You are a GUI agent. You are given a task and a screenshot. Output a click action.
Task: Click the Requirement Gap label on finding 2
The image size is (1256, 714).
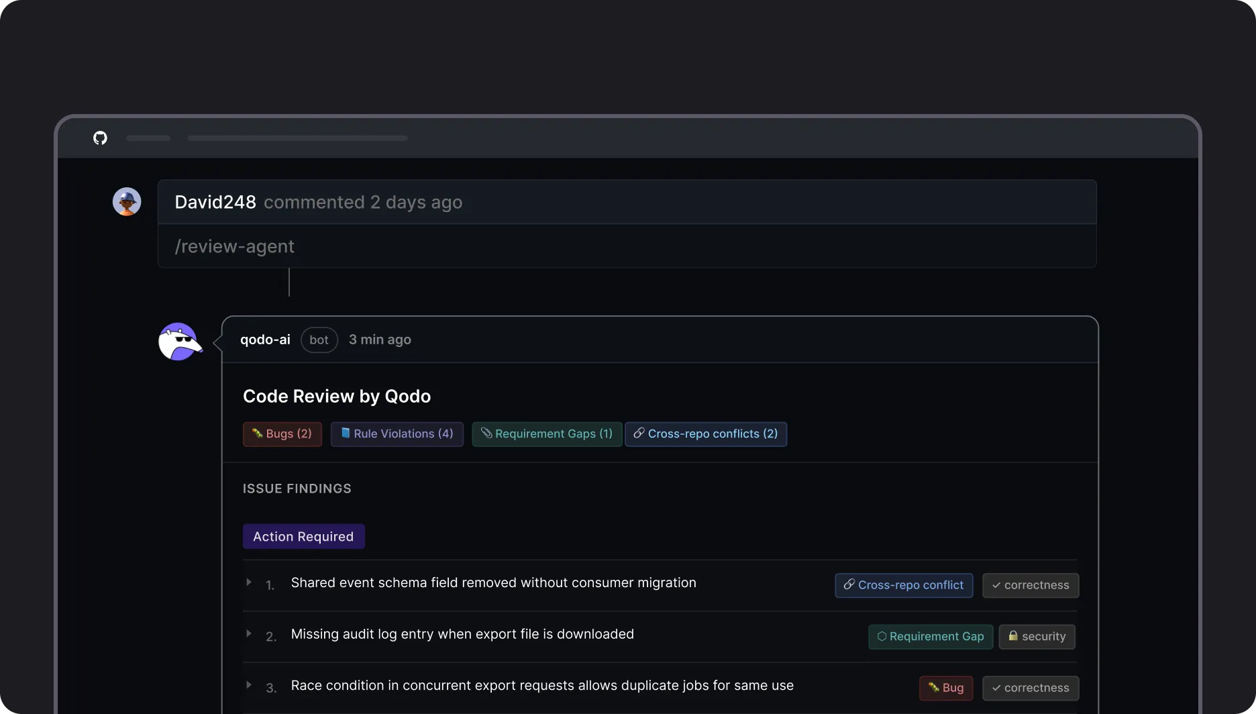[x=931, y=637]
